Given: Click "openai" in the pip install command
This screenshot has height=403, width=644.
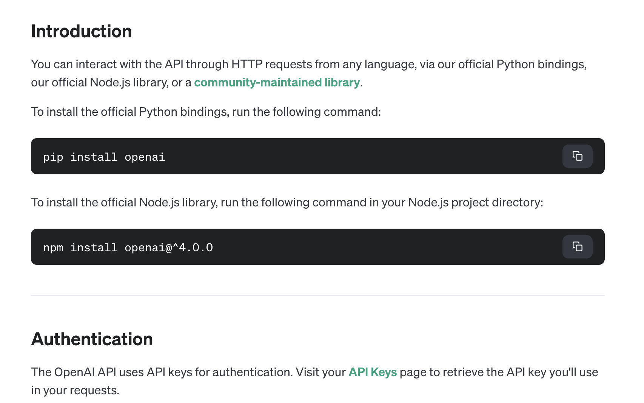Looking at the screenshot, I should pos(145,157).
